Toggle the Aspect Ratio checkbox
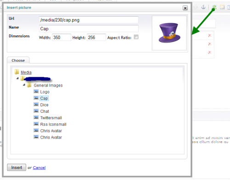The height and width of the screenshot is (180, 230). [x=136, y=37]
